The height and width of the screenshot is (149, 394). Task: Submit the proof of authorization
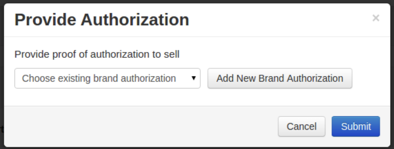[356, 126]
